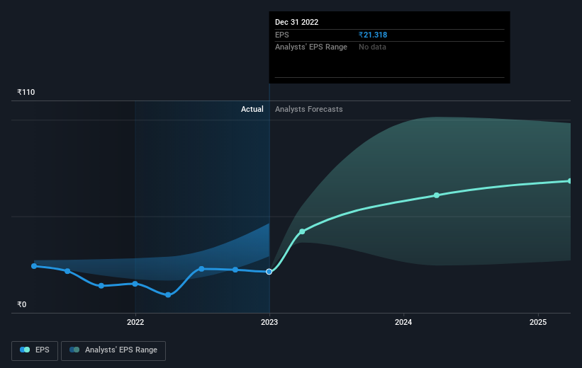Click the first forecast point after 2023
The height and width of the screenshot is (368, 582).
302,231
